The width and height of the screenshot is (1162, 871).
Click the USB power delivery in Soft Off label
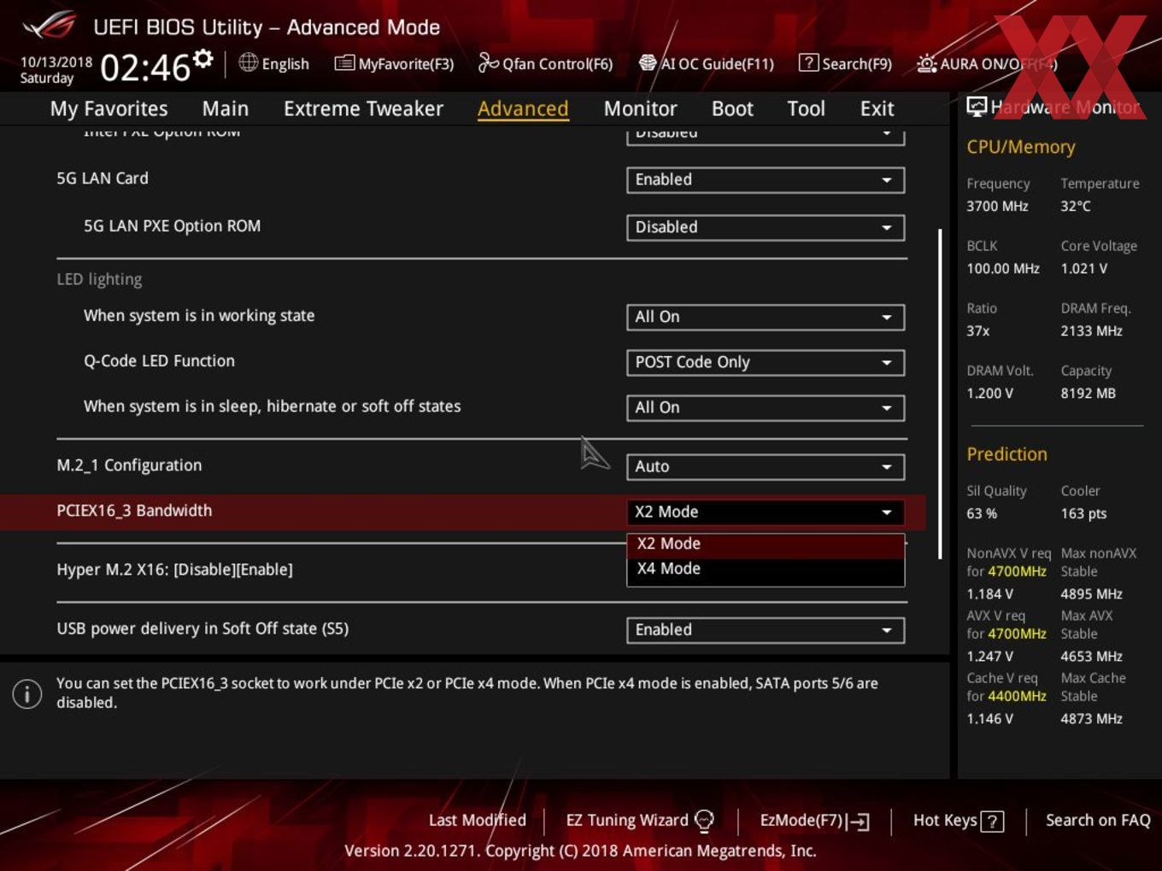click(x=202, y=628)
